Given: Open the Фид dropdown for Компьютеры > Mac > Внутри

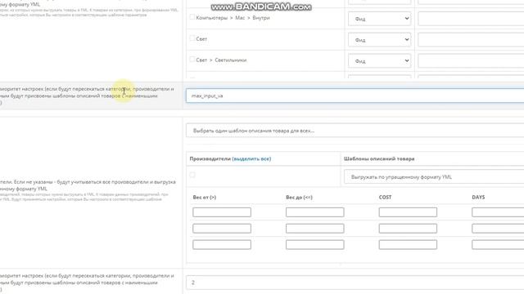Looking at the screenshot, I should pyautogui.click(x=379, y=19).
